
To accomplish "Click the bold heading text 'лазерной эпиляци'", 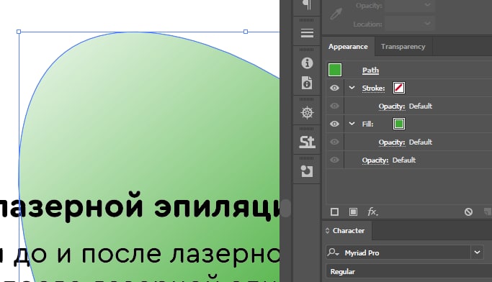I will coord(140,206).
